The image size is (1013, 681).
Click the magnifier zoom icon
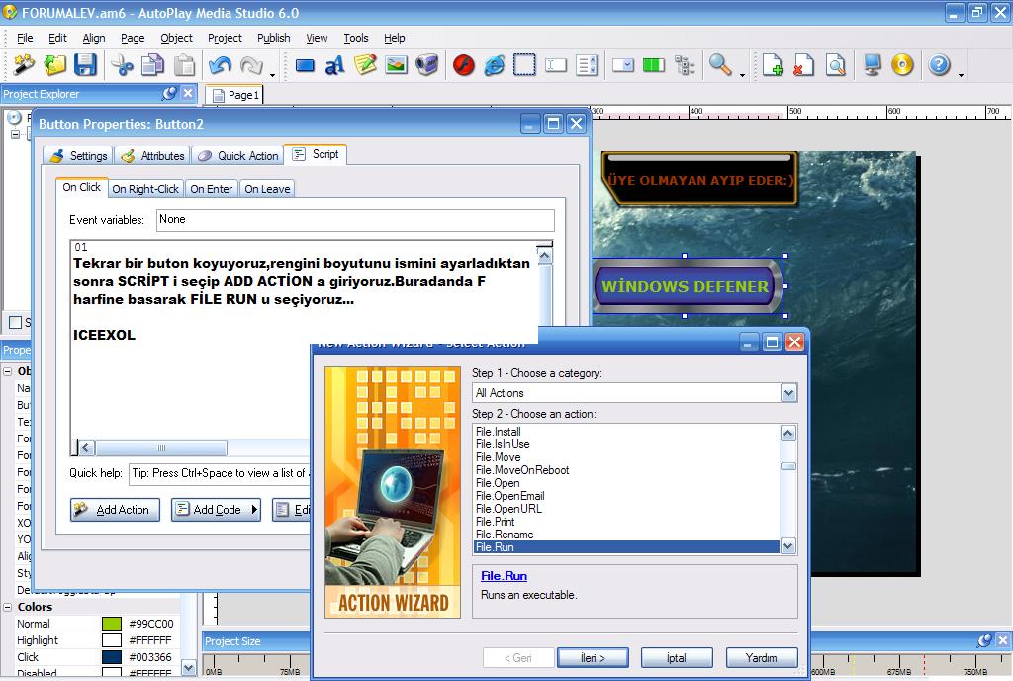coord(720,65)
